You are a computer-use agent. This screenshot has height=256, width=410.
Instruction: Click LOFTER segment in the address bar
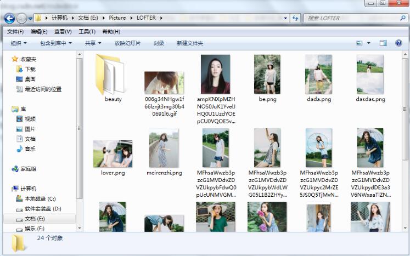coord(146,18)
